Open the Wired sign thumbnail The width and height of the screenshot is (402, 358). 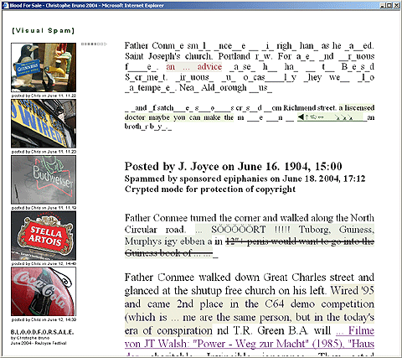pos(44,123)
